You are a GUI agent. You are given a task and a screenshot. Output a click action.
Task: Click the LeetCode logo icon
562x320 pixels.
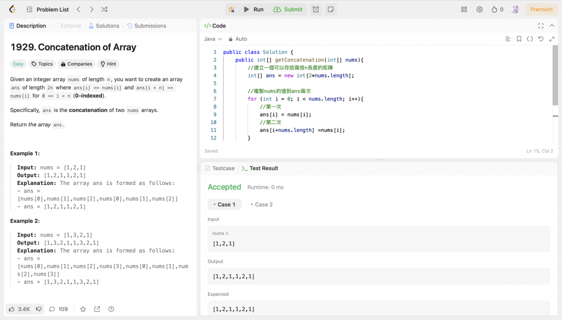pos(12,9)
